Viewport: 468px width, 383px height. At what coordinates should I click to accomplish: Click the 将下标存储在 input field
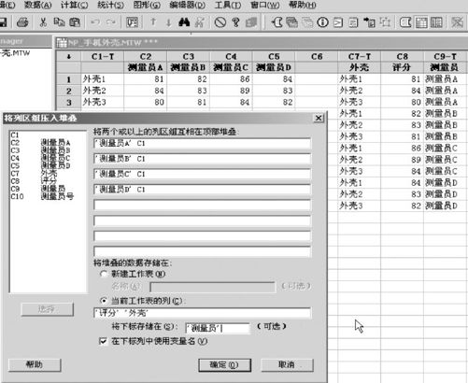218,328
